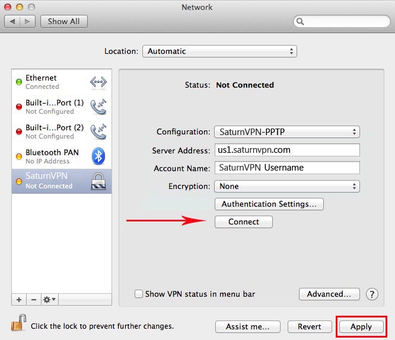The image size is (395, 340).
Task: Enable Show VPN status in menu bar
Action: click(139, 294)
